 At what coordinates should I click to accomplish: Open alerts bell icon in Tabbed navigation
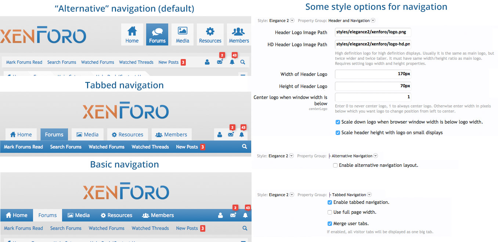pos(241,135)
